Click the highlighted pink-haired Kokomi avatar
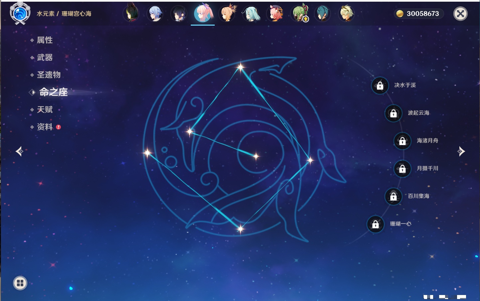480x301 pixels. point(203,13)
